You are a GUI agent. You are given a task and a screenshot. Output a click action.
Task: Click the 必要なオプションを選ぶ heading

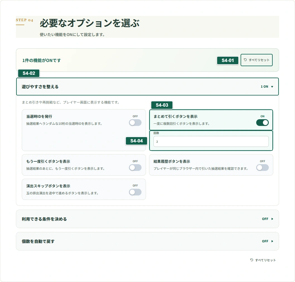[90, 23]
